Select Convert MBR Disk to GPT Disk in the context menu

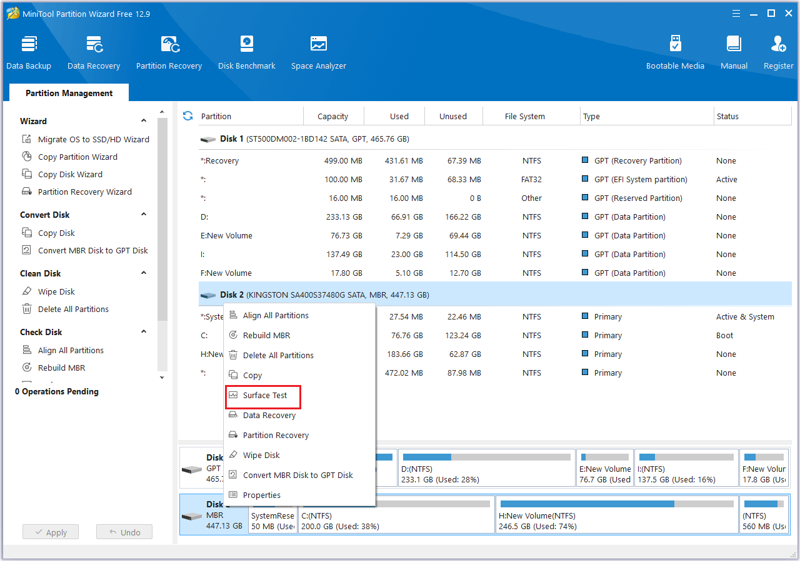299,475
